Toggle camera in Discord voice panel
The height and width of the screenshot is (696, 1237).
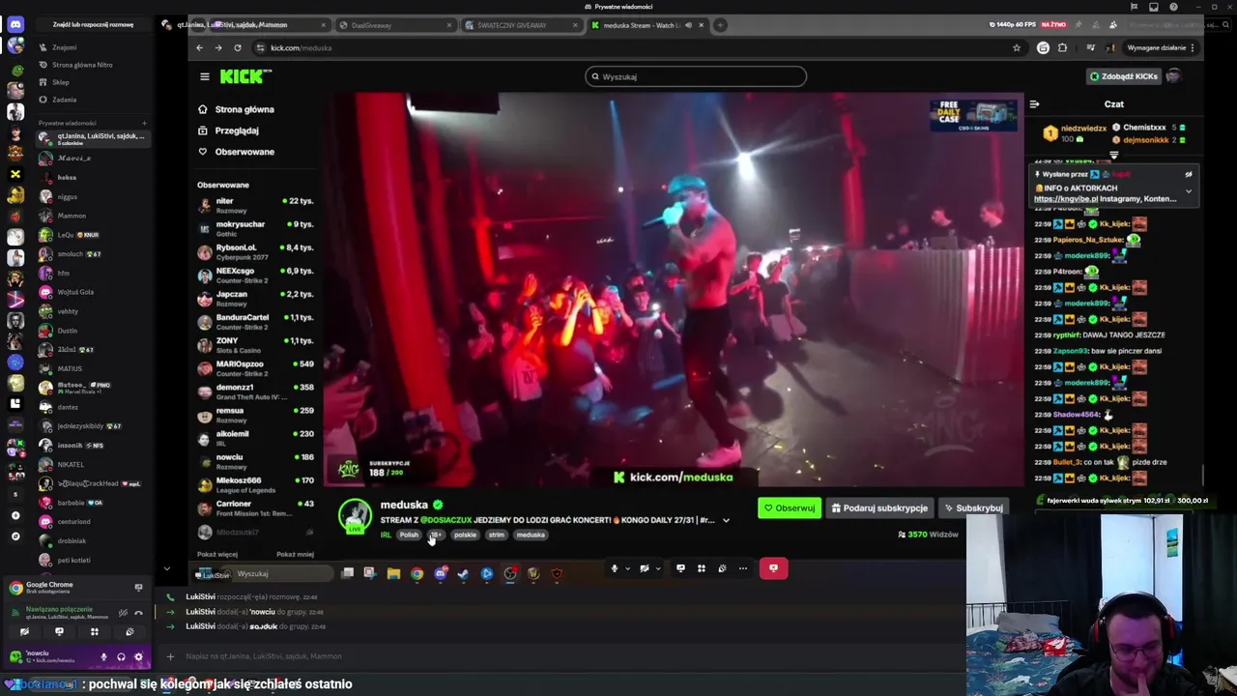(24, 631)
